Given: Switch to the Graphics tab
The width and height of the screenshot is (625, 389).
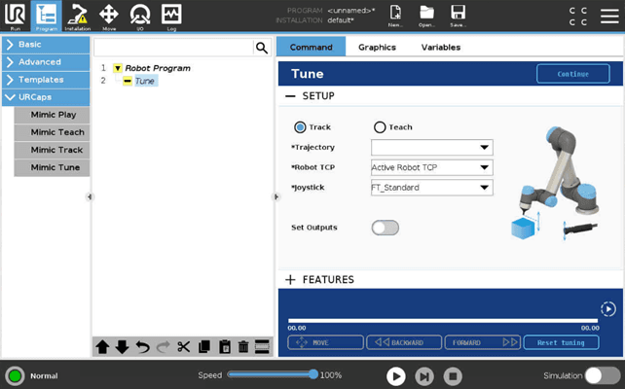Looking at the screenshot, I should click(377, 47).
